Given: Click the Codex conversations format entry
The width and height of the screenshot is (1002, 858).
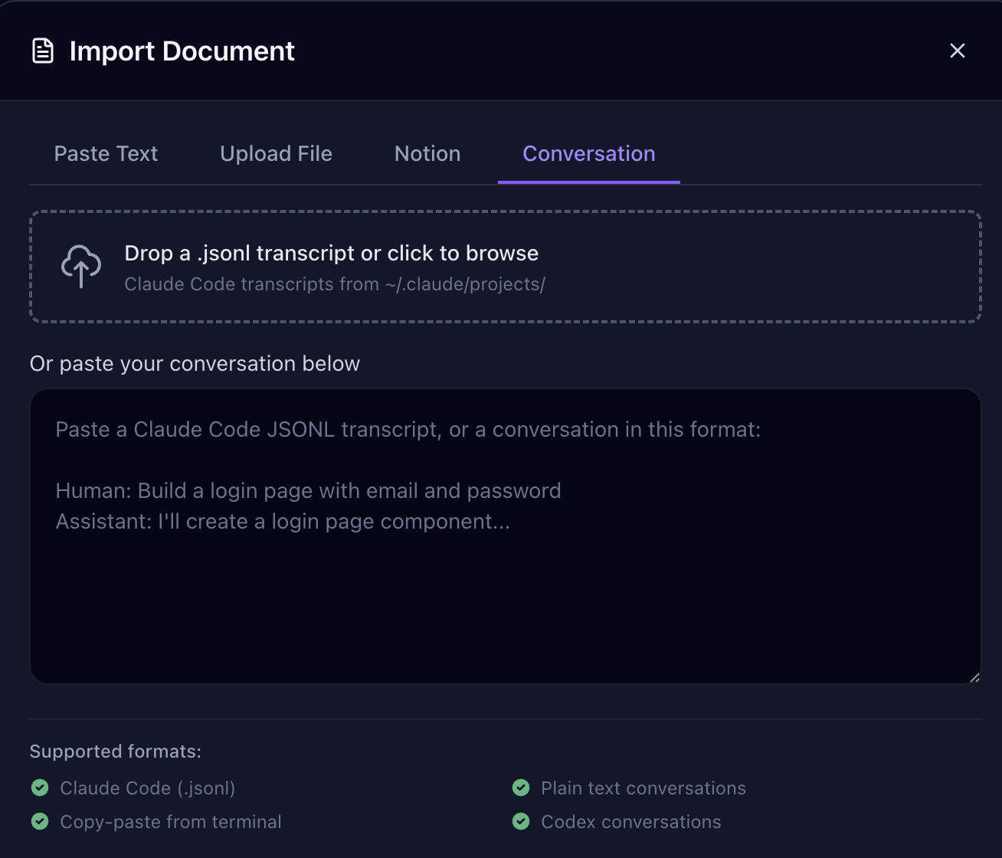Looking at the screenshot, I should tap(630, 821).
